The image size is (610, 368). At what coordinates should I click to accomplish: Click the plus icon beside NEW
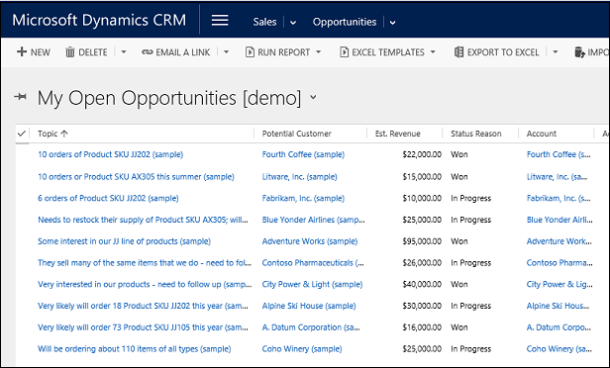pos(22,51)
